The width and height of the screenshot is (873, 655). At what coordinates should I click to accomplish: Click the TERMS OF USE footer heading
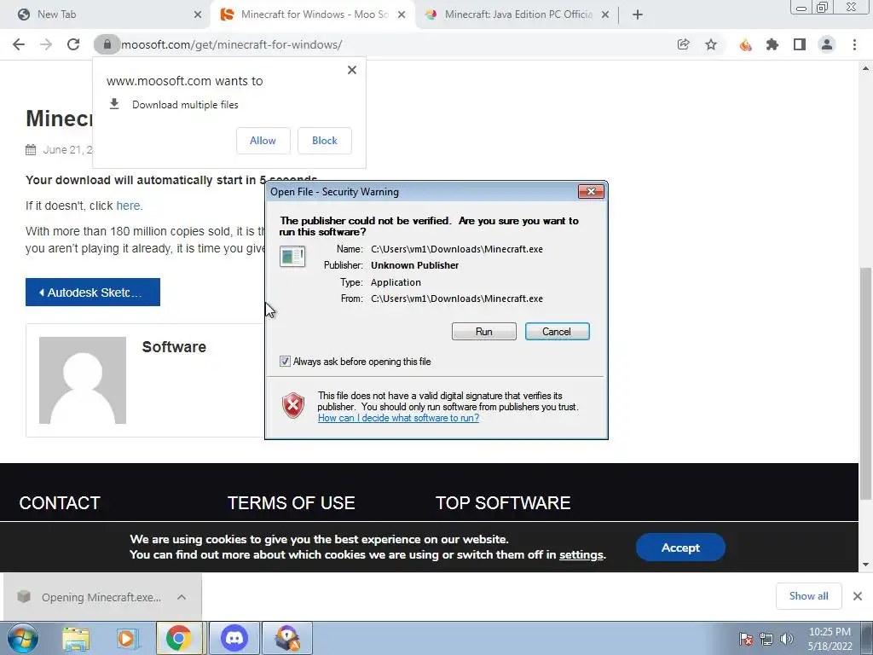(292, 503)
